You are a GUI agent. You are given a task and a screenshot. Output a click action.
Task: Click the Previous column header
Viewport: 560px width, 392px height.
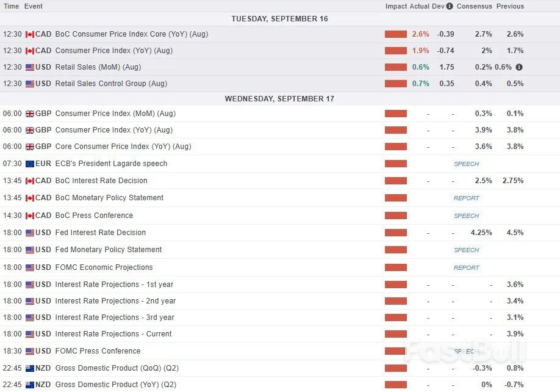pos(510,6)
